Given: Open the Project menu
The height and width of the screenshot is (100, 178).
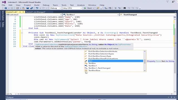Looking at the screenshot, I should point(27,5).
